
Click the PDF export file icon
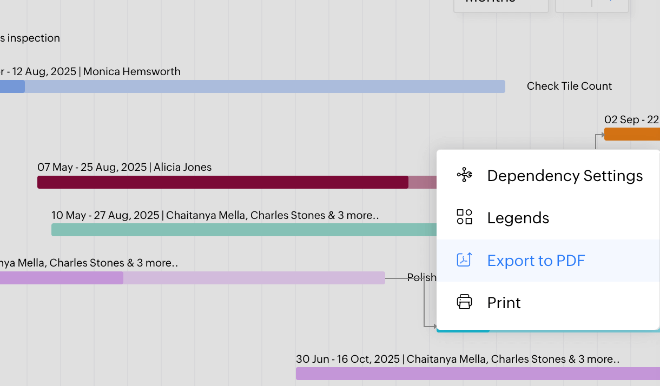click(464, 260)
